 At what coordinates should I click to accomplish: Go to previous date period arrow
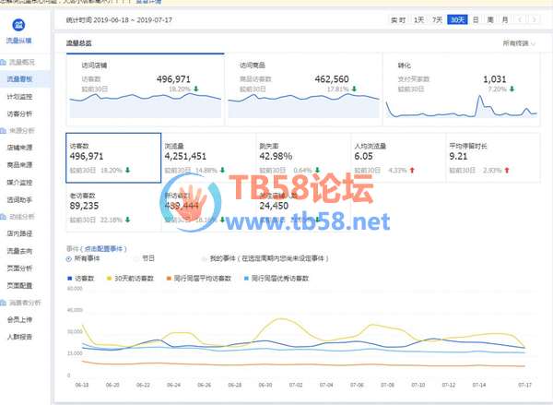521,19
